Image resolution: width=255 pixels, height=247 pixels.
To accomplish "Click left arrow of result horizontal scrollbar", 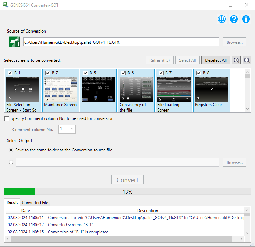I will [x=8, y=239].
